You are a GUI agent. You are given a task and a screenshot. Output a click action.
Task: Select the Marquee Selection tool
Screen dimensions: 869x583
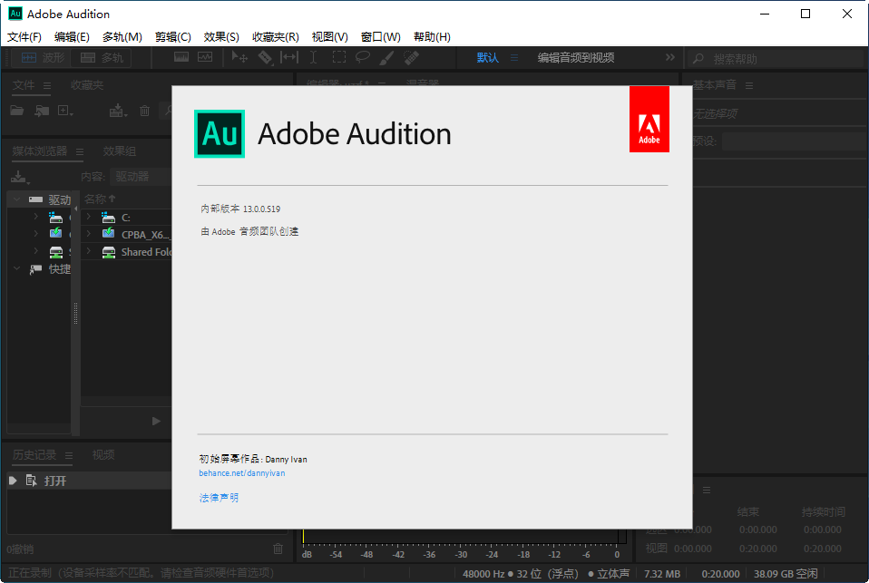coord(338,57)
